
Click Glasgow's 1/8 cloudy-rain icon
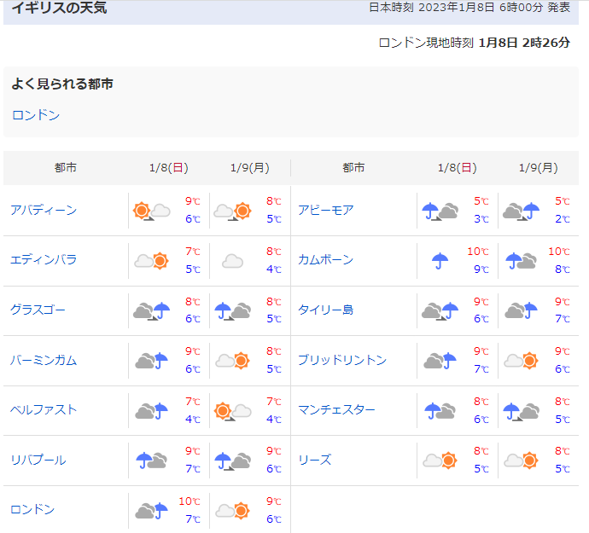pos(151,310)
